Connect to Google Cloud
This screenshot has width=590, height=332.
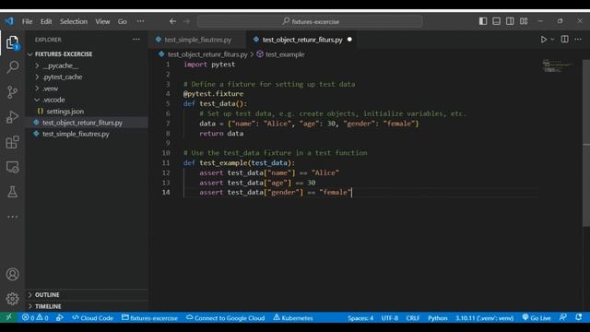click(225, 317)
